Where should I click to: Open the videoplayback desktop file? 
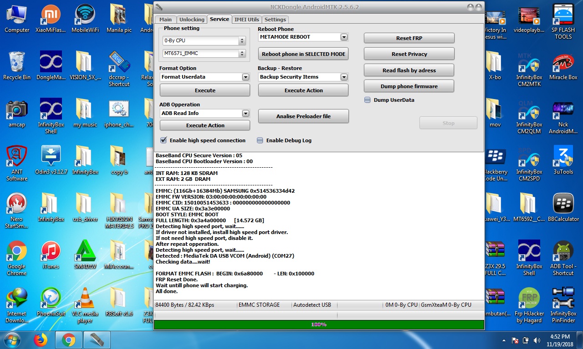pos(529,19)
